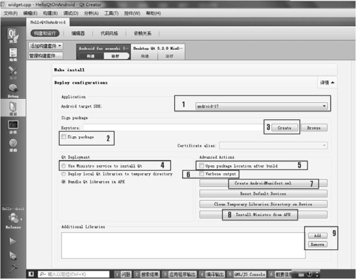Image resolution: width=356 pixels, height=279 pixels.
Task: Open the Help mode icon
Action: [x=12, y=145]
